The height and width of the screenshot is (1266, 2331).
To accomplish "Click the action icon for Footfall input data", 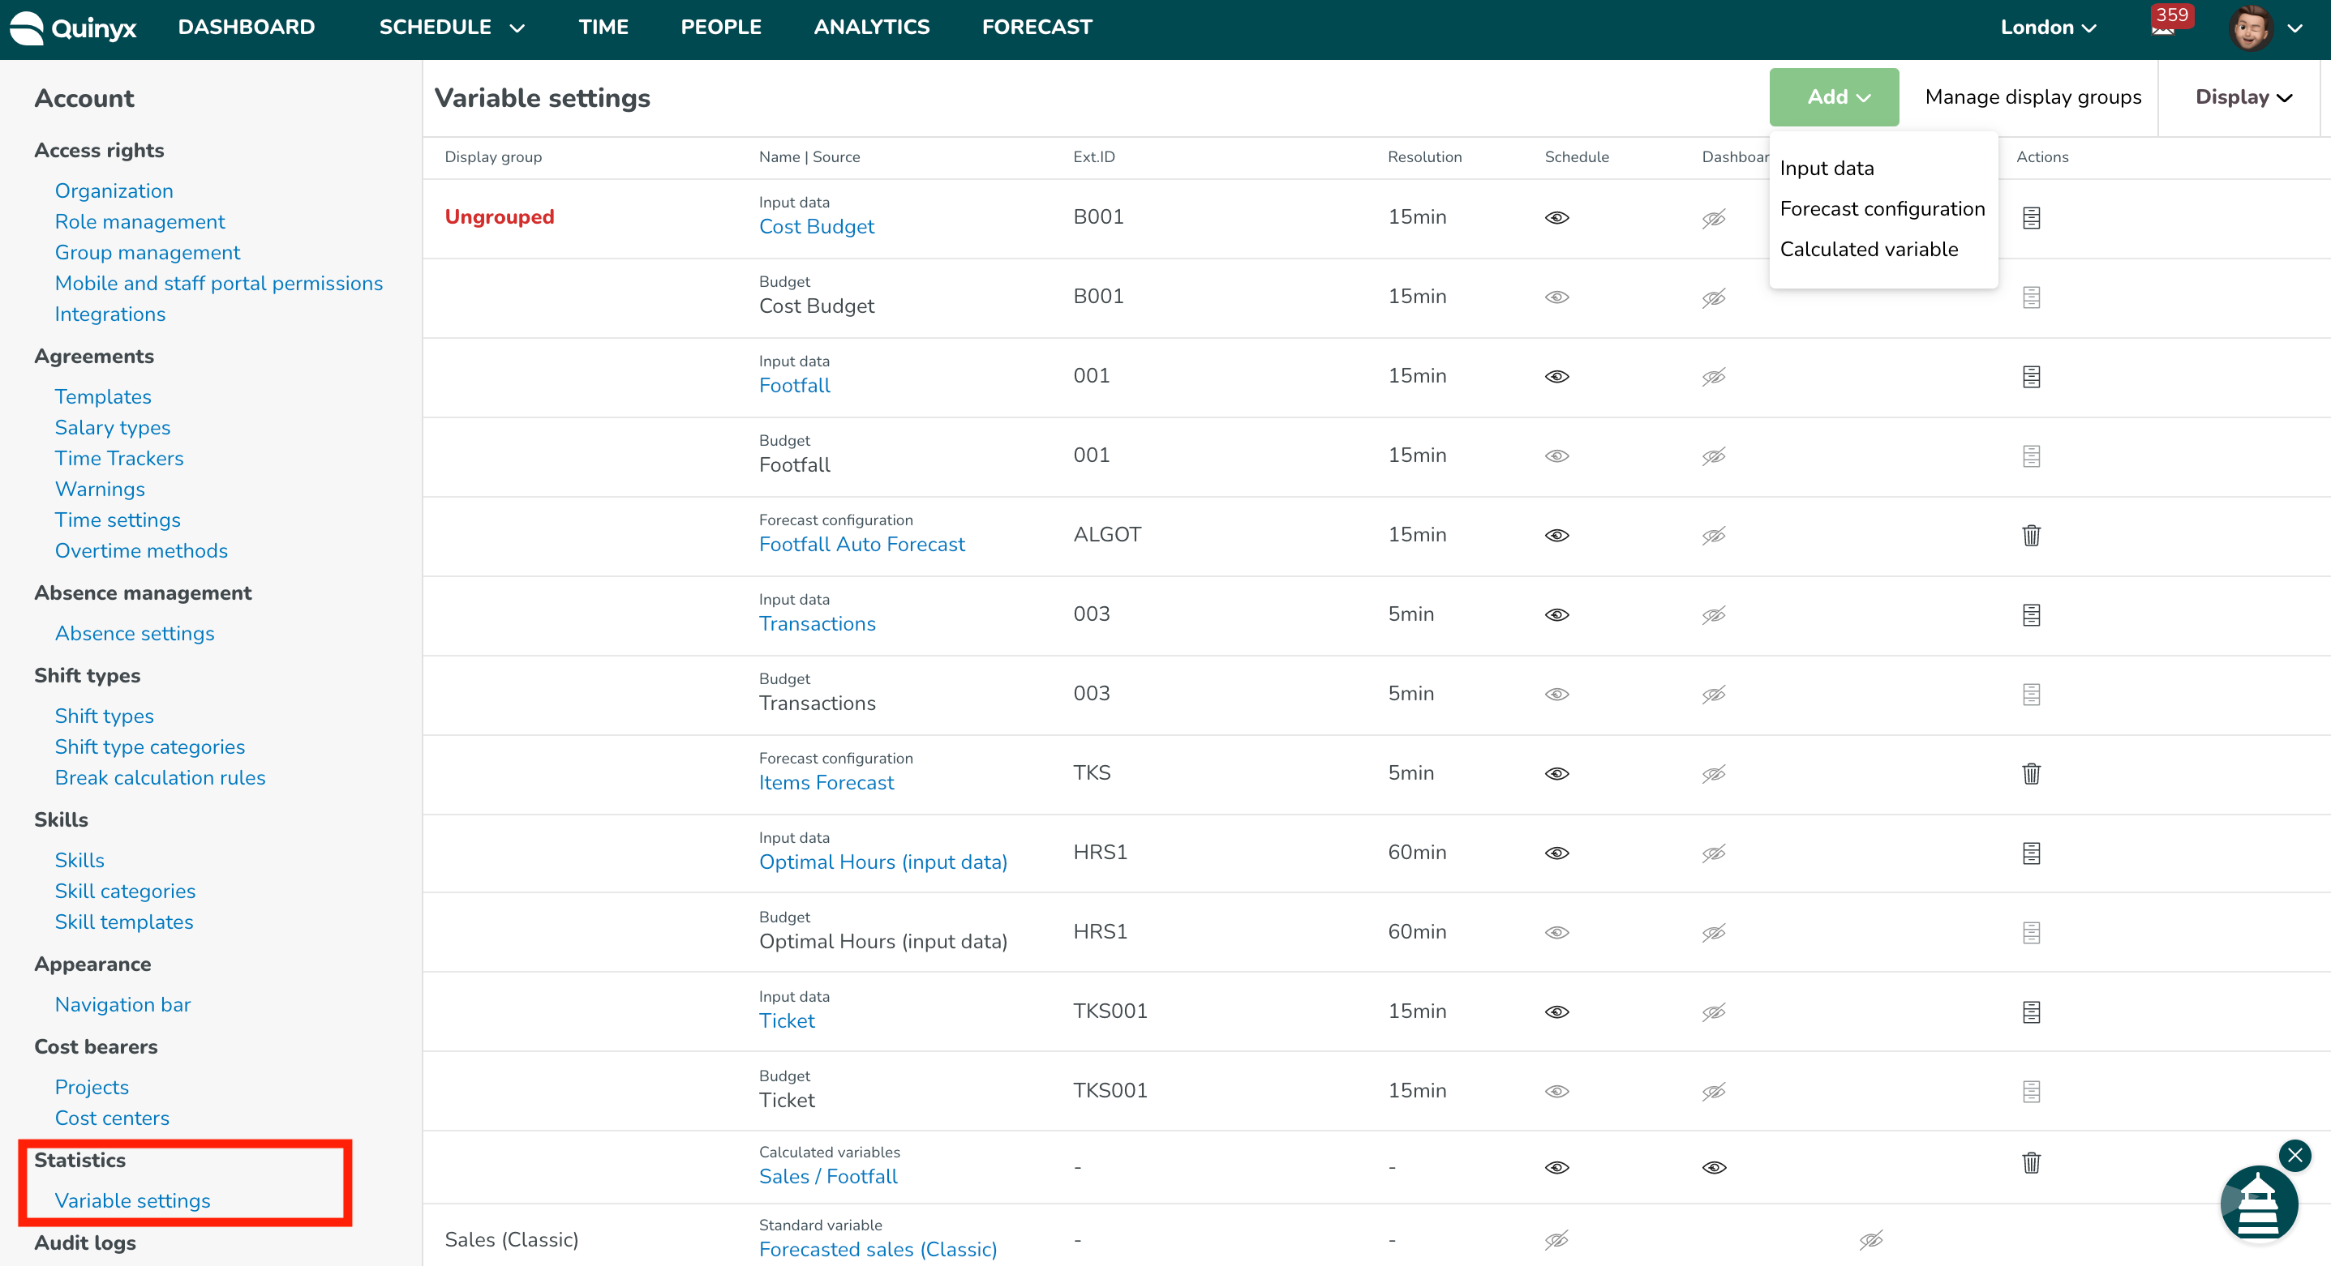I will coord(2032,377).
